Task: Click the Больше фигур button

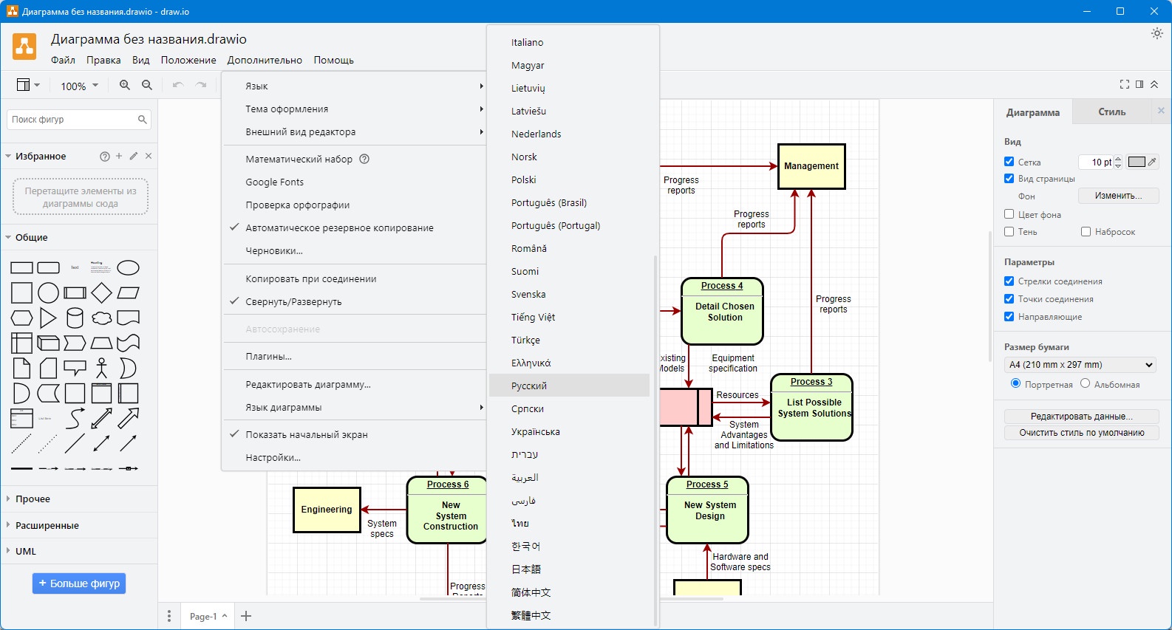Action: tap(79, 583)
